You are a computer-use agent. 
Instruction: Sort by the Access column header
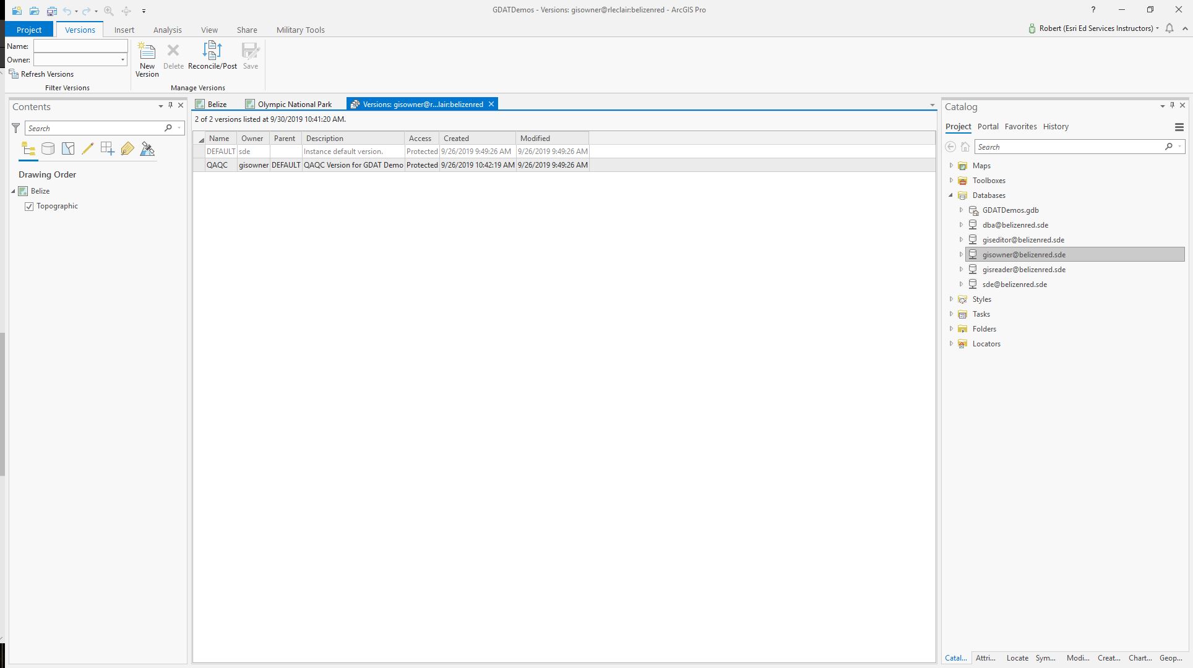421,139
